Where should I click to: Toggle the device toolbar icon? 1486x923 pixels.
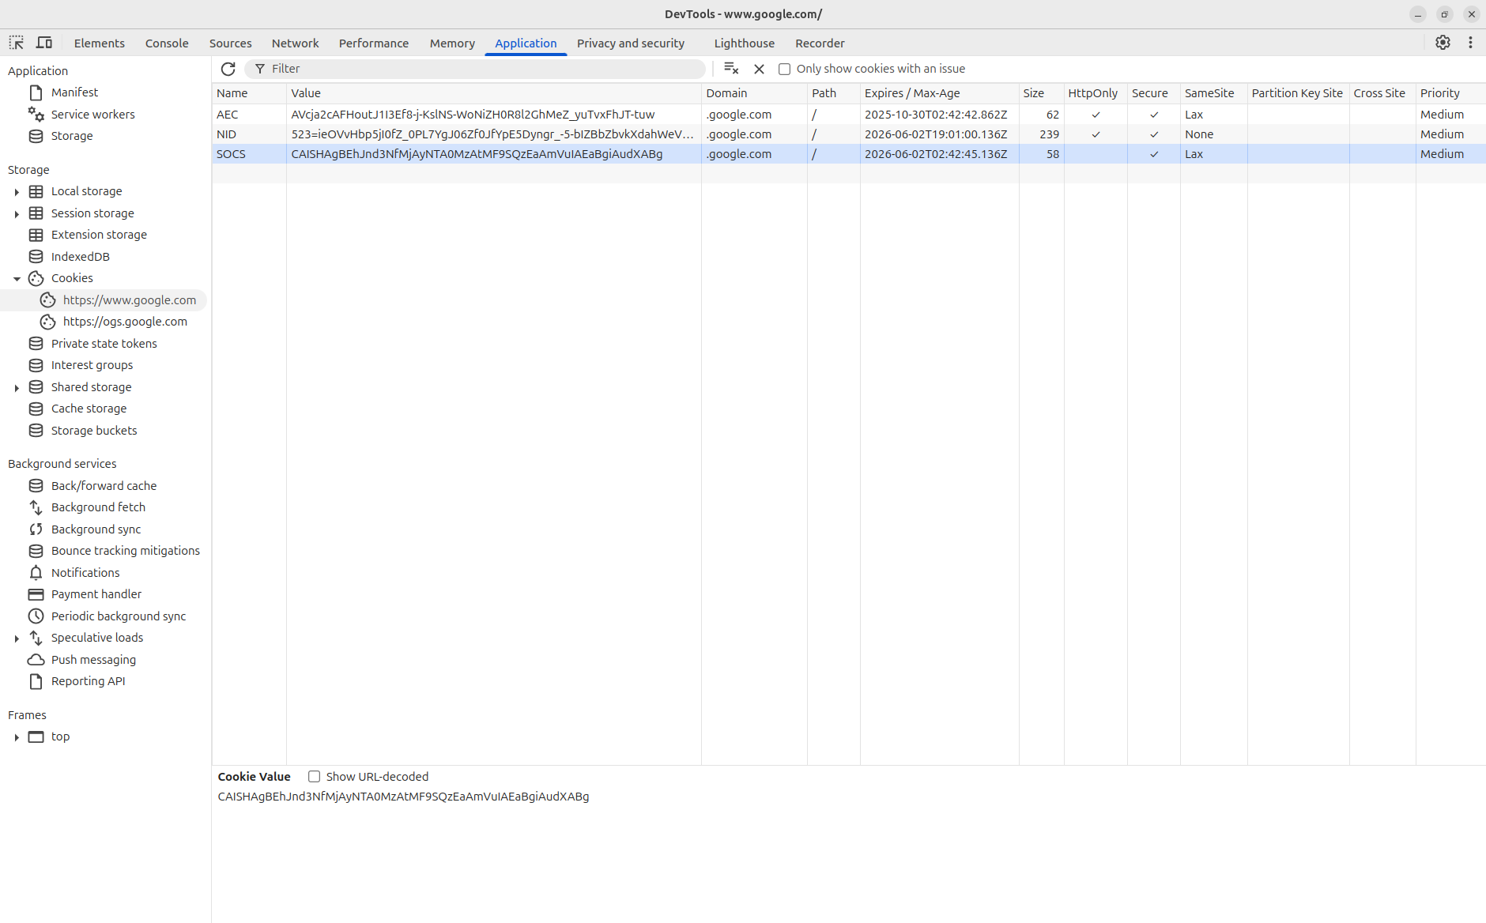pos(44,43)
